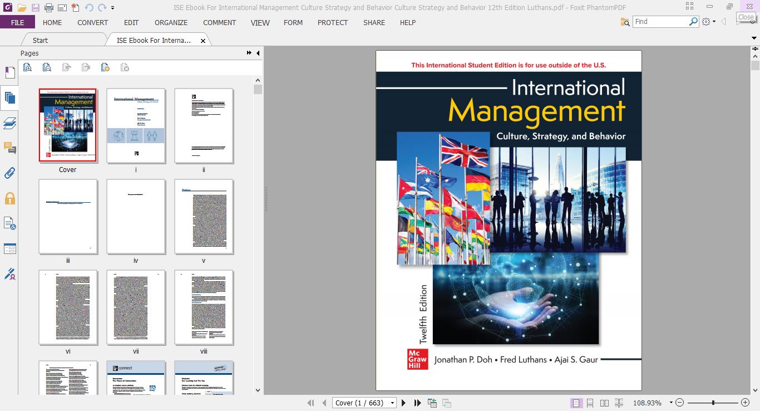Click the magnifier icon in the Find box
760x411 pixels.
pyautogui.click(x=693, y=22)
